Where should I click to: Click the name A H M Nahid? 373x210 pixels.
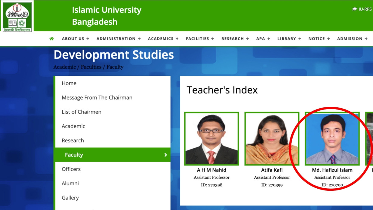click(x=212, y=170)
